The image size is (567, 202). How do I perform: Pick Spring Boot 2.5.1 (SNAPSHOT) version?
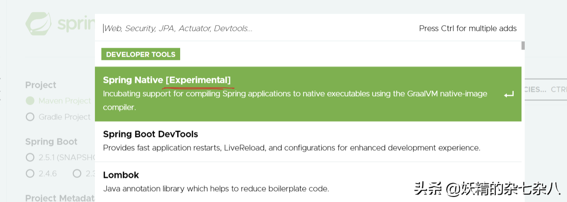pyautogui.click(x=30, y=158)
